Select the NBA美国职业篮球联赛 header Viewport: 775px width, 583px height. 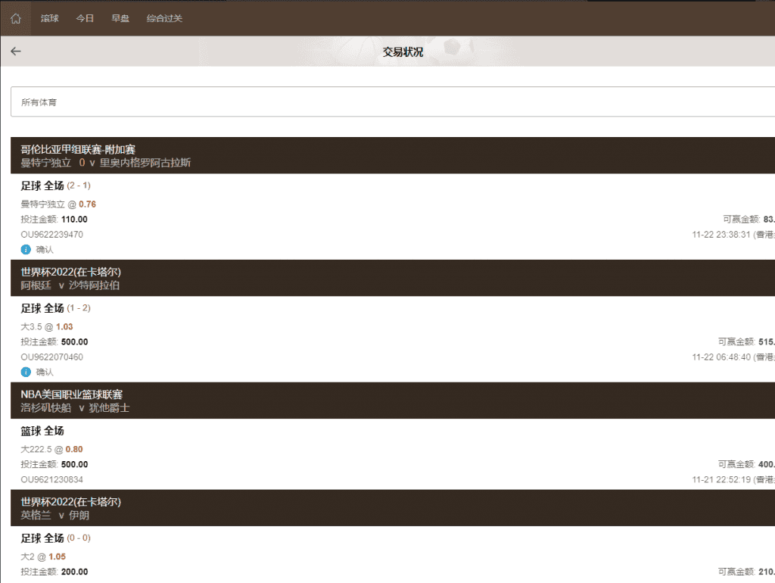click(x=72, y=394)
